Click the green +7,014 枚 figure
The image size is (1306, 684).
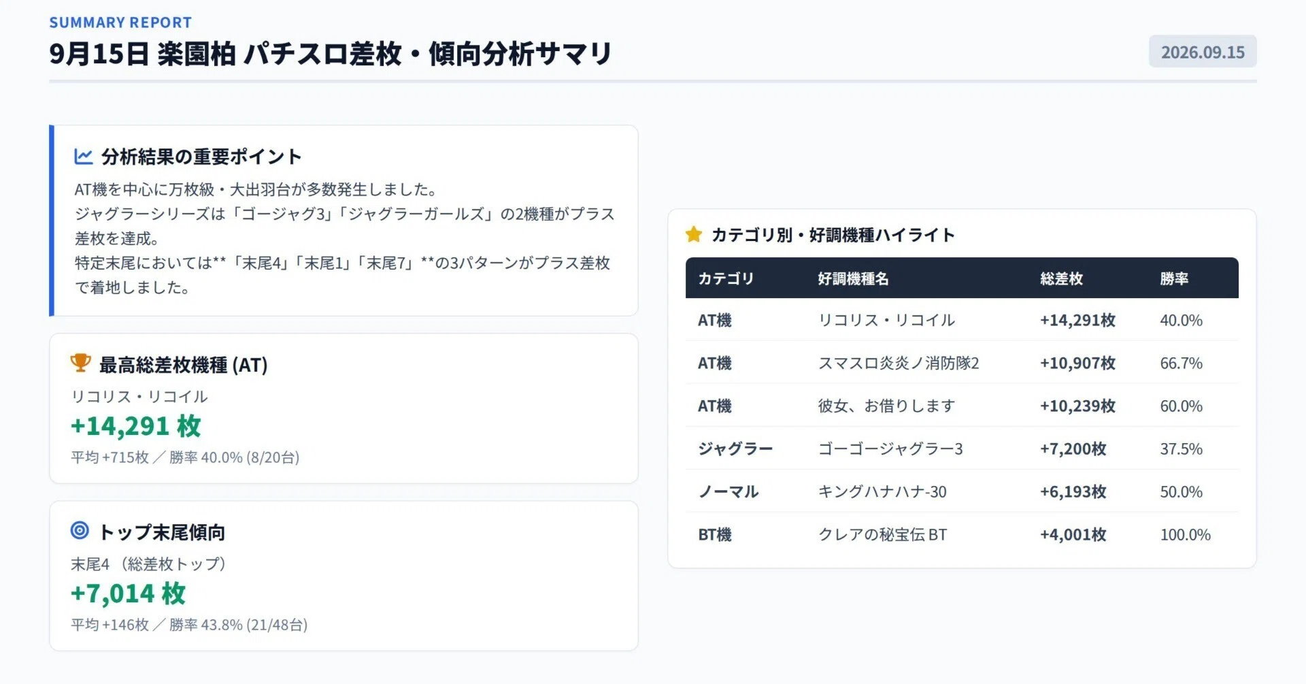point(128,593)
